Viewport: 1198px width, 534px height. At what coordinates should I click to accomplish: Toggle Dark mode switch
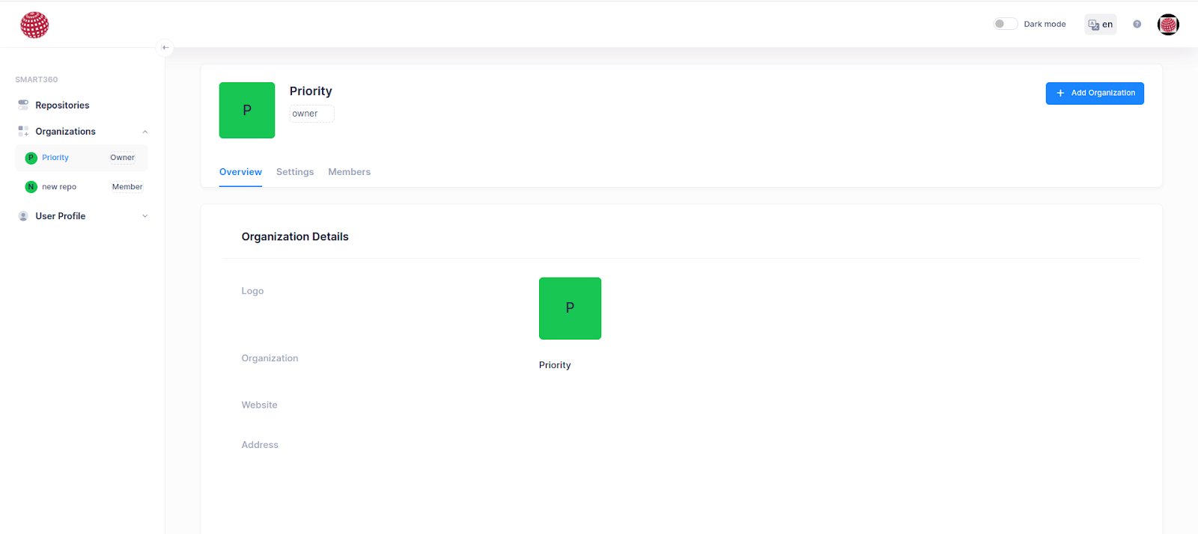pos(1005,24)
